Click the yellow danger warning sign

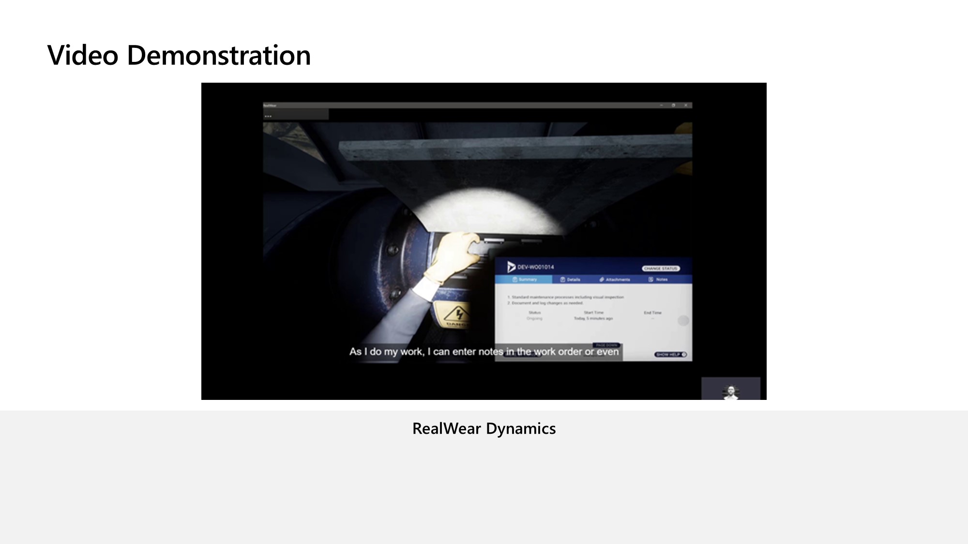456,314
